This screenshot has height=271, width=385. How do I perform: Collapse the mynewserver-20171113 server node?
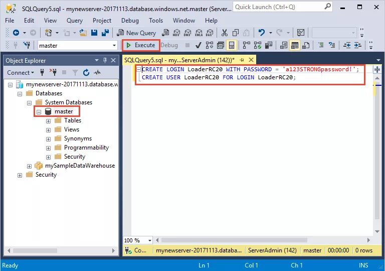click(x=11, y=85)
